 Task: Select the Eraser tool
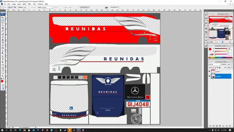[x=3, y=45]
